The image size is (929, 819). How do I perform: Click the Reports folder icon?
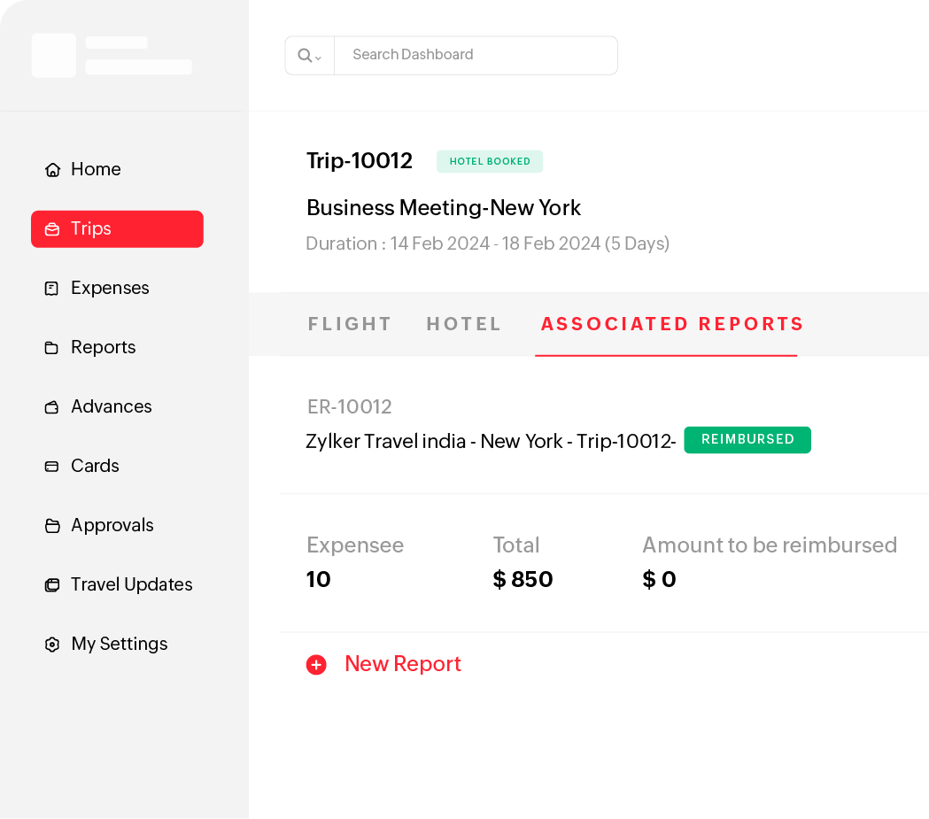click(52, 348)
